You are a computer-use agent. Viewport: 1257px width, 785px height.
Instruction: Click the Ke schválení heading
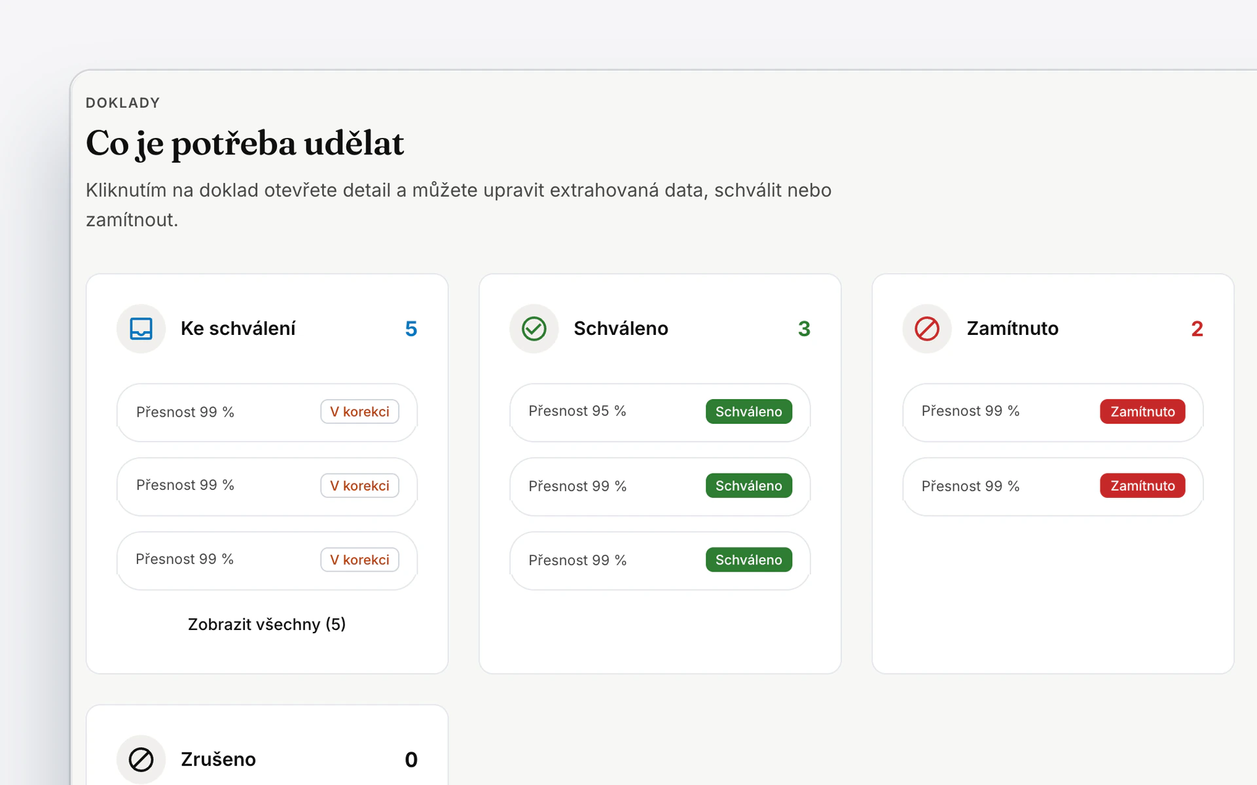coord(238,328)
